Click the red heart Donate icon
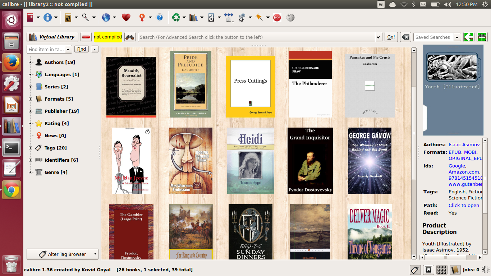491x276 pixels. 126,17
